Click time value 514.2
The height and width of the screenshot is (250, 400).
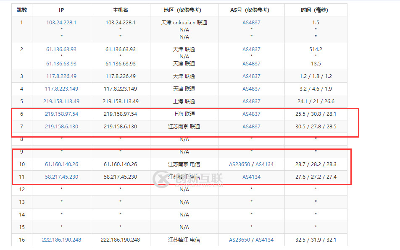(316, 49)
